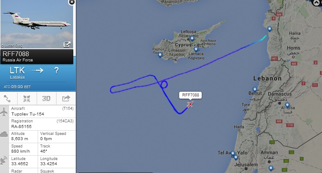Switch to 3D view
This screenshot has height=173, width=322.
46,99
